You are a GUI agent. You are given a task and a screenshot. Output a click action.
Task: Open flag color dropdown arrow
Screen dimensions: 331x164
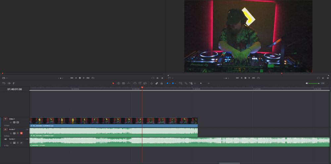coord(170,83)
